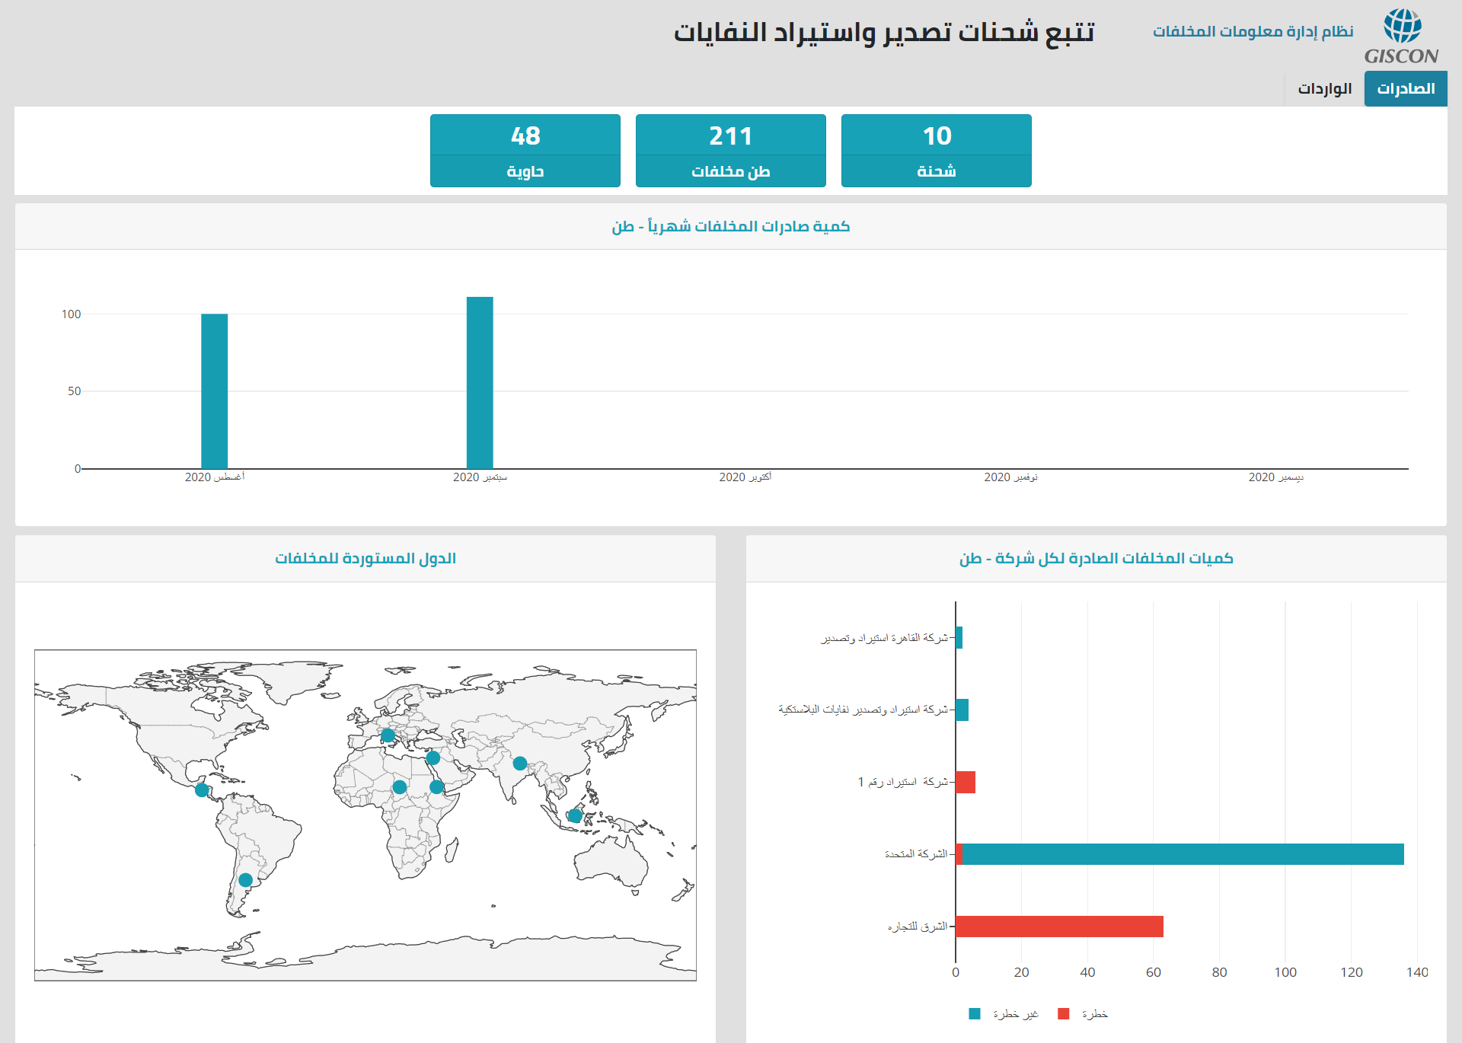Click map marker over Central America
Image resolution: width=1462 pixels, height=1043 pixels.
202,790
